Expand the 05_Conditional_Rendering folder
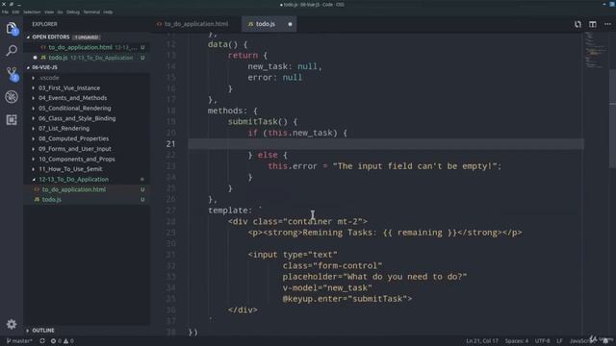Image resolution: width=616 pixels, height=346 pixels. click(x=75, y=109)
